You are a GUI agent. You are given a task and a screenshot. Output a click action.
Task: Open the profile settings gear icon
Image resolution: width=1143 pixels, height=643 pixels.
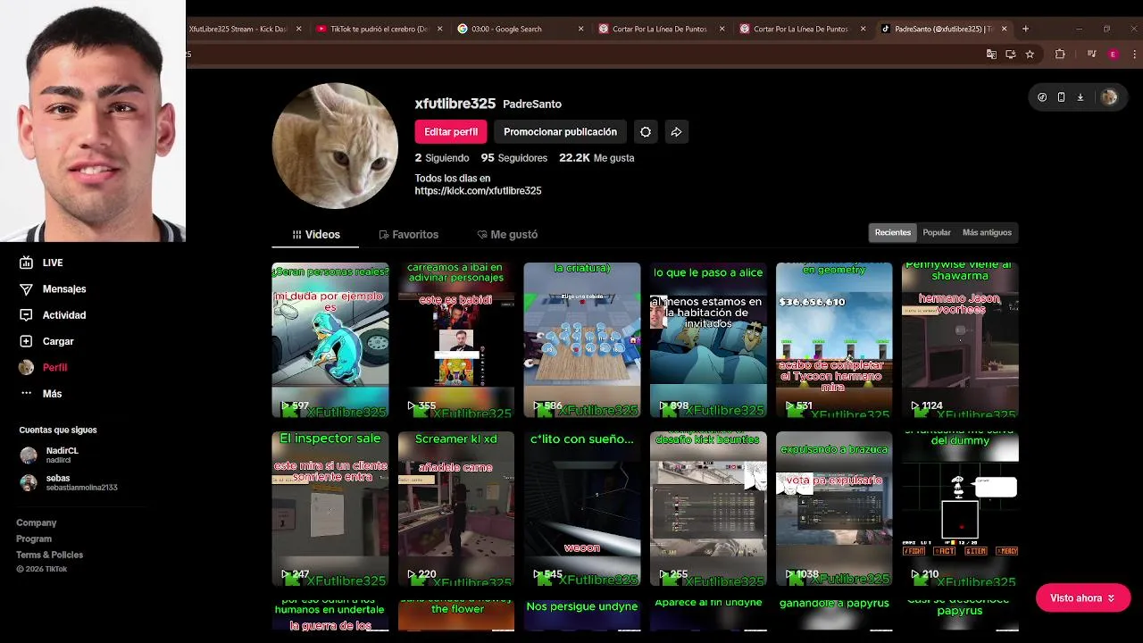(x=646, y=132)
